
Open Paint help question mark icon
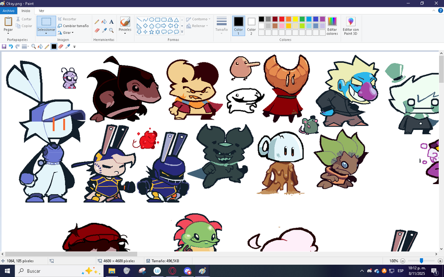[x=441, y=11]
